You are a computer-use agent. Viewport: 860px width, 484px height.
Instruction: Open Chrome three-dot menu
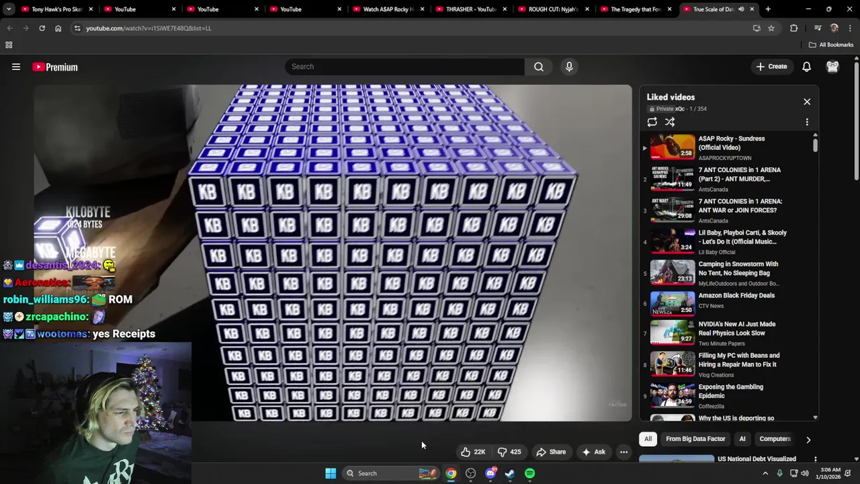(850, 28)
